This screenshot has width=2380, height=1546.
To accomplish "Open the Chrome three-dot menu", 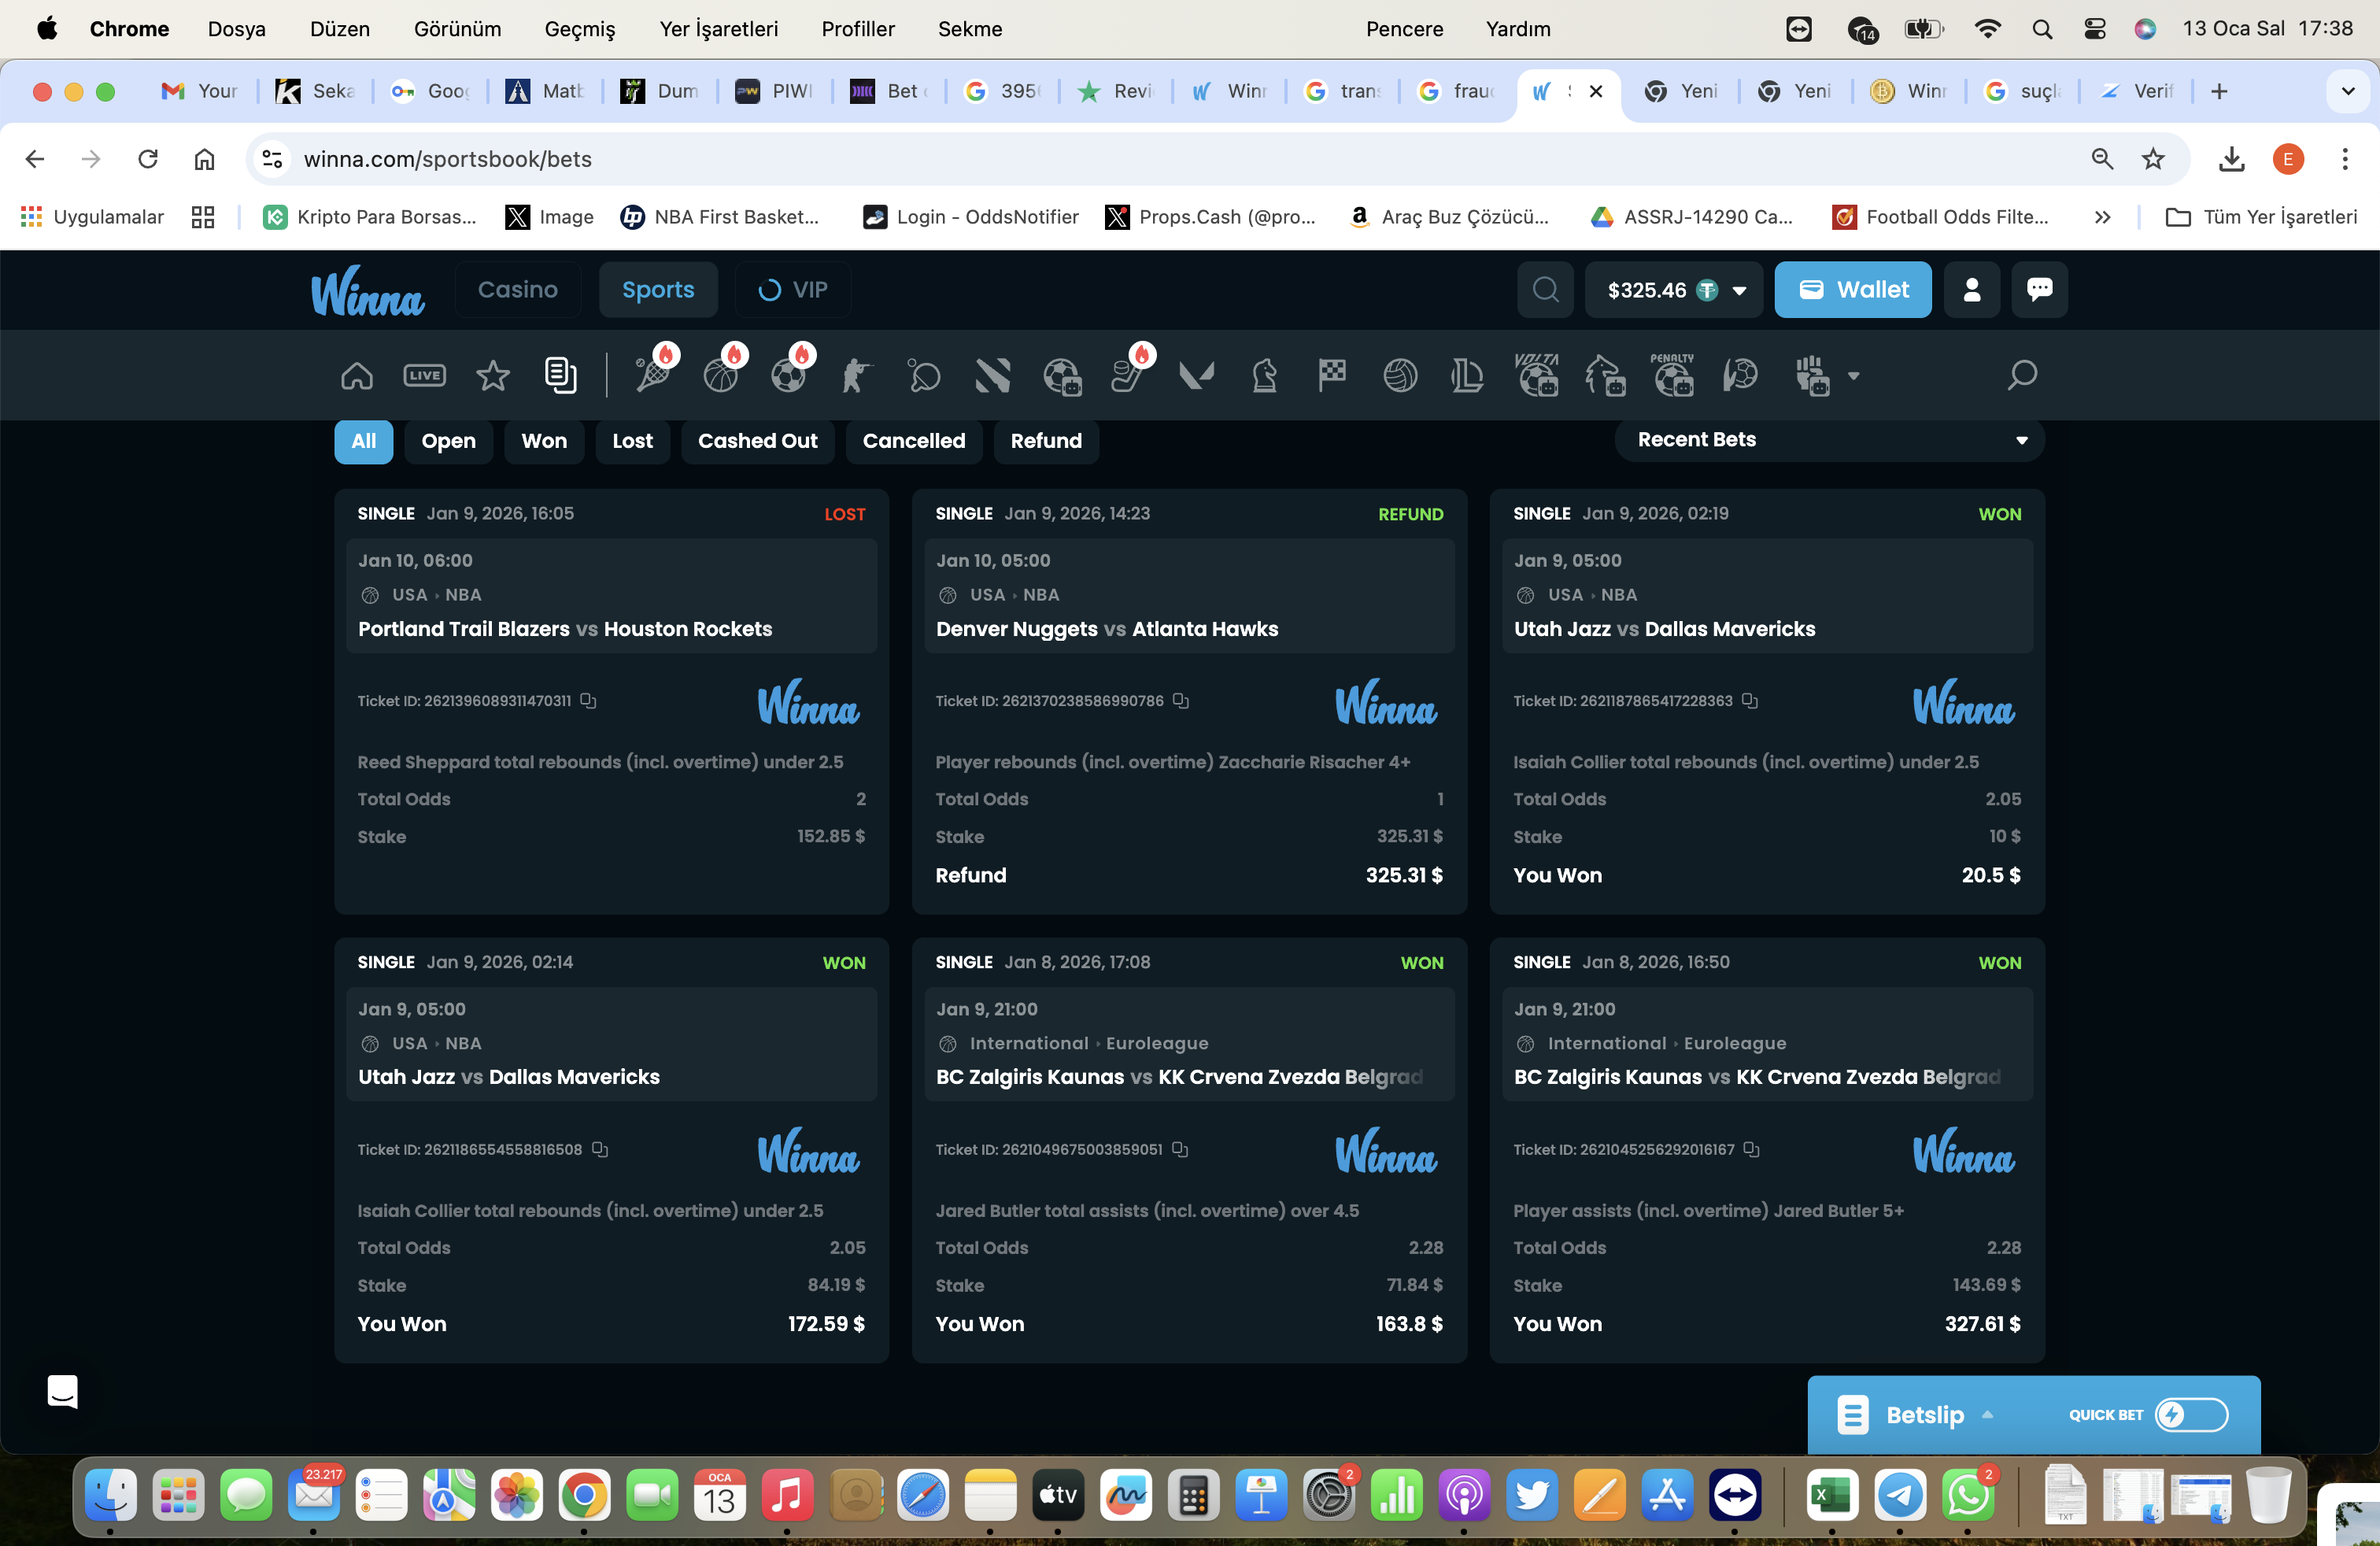I will point(2344,159).
